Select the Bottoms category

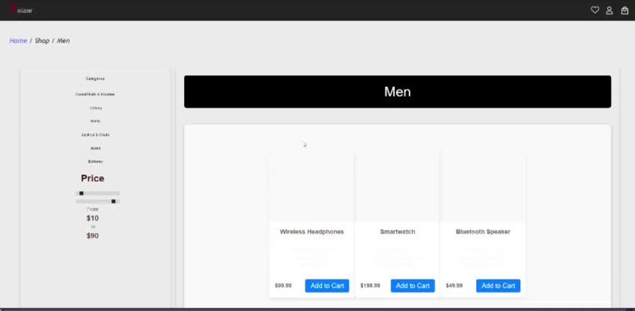[x=95, y=162]
